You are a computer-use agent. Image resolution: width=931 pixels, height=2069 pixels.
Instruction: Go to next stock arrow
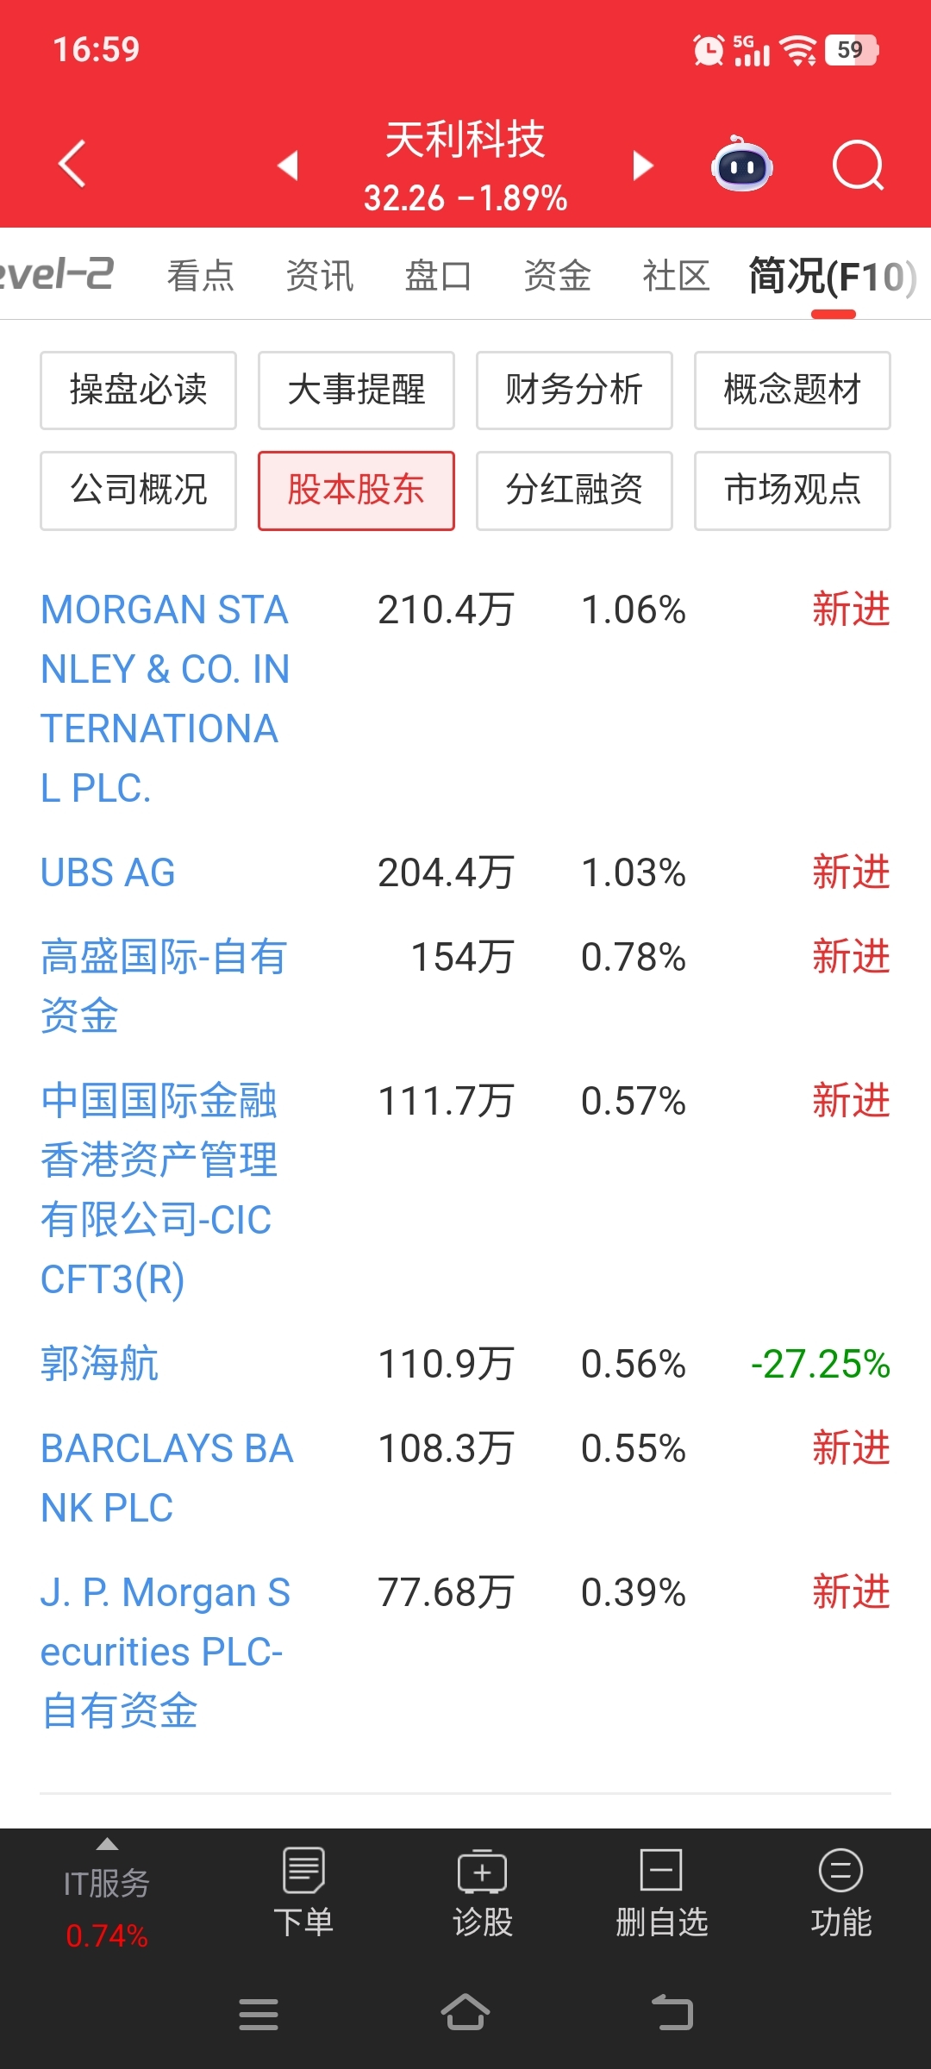coord(643,165)
